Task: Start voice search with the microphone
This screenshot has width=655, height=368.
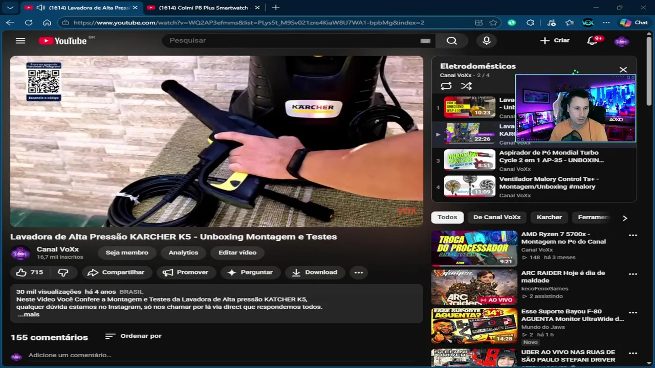Action: 487,41
